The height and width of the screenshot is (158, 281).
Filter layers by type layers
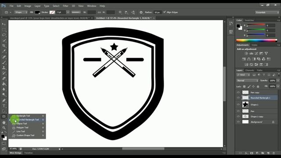tap(264, 75)
